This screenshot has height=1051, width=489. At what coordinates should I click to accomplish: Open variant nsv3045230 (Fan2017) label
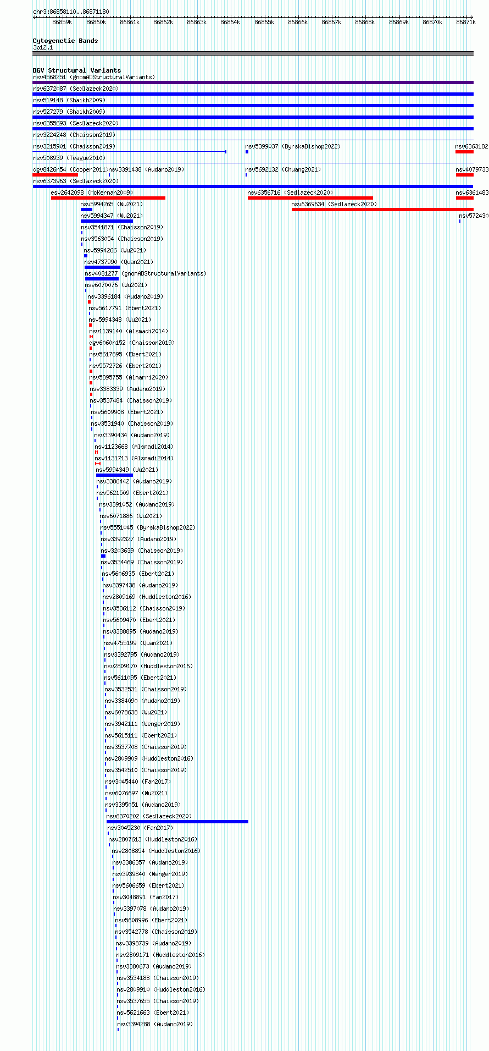click(140, 828)
